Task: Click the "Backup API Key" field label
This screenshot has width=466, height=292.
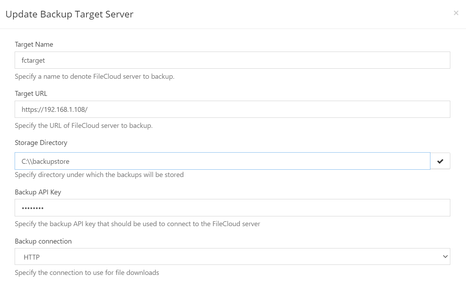Action: (x=38, y=192)
